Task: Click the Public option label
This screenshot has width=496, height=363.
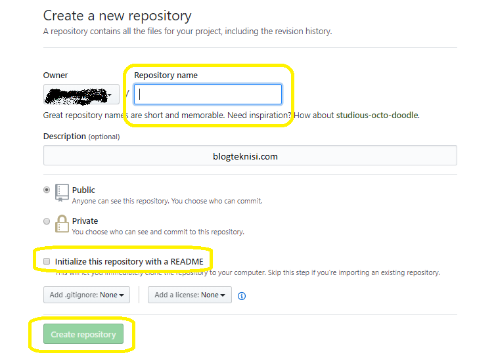Action: [83, 190]
